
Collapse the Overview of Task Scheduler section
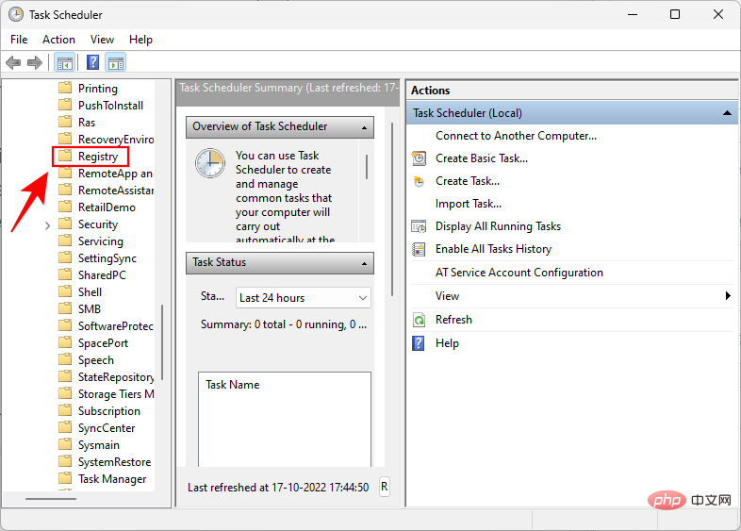click(364, 127)
